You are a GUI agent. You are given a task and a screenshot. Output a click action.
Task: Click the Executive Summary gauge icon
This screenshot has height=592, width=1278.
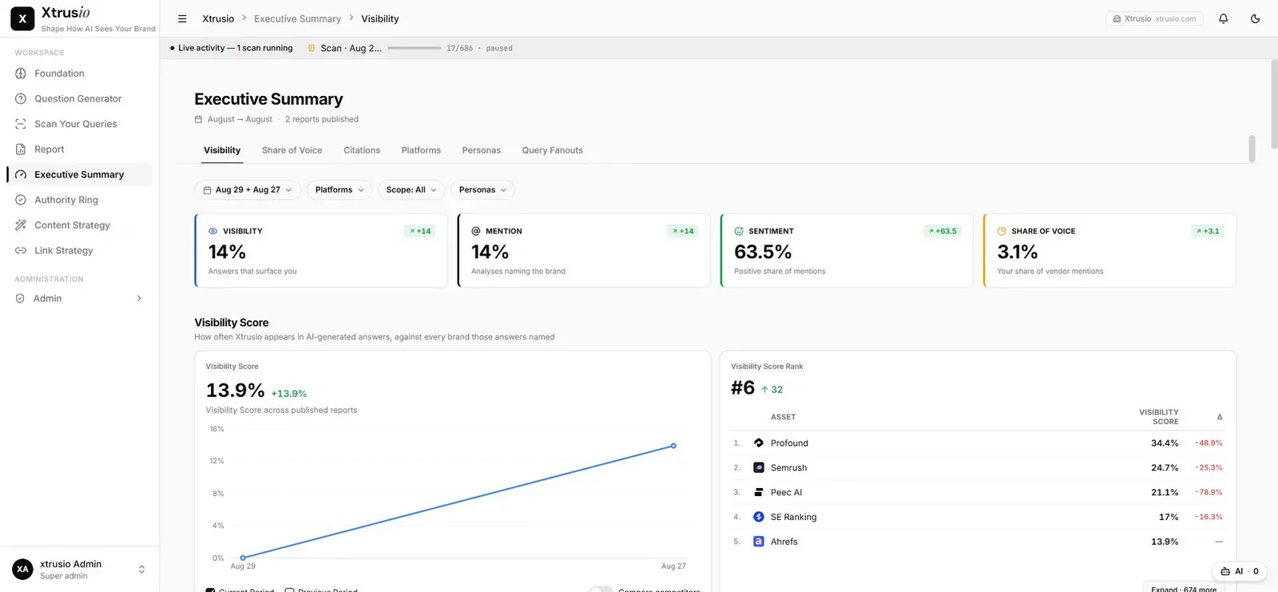pyautogui.click(x=21, y=175)
